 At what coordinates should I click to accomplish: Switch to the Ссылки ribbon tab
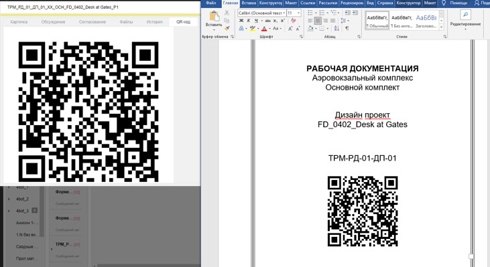[308, 3]
